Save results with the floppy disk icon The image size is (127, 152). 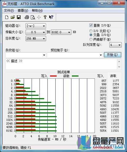tap(19, 17)
